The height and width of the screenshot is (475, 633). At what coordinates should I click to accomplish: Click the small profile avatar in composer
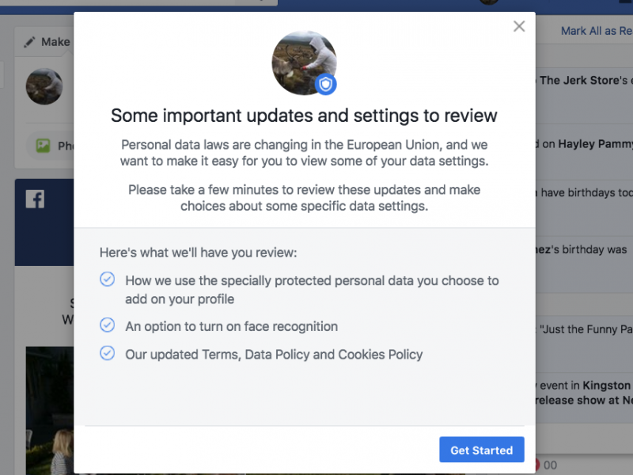(x=44, y=86)
